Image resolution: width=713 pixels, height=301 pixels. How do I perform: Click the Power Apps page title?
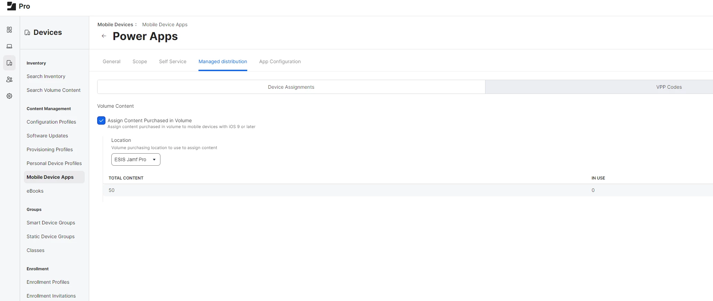coord(145,36)
